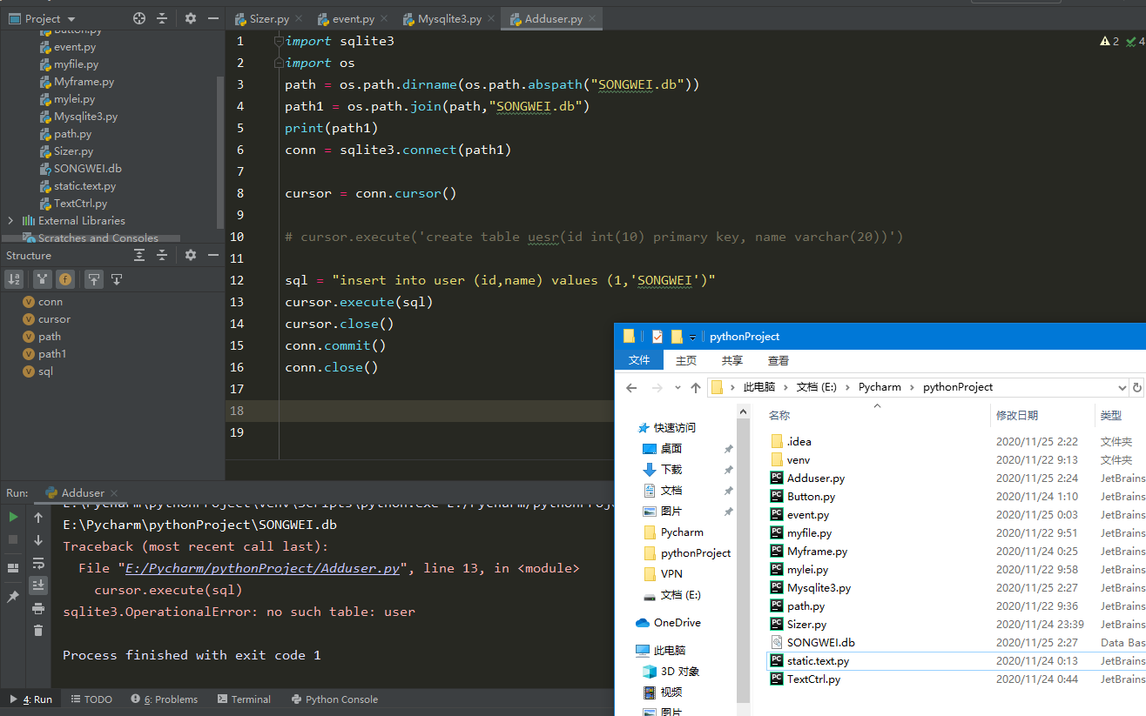Toggle Show Fields filter in Structure panel

click(x=64, y=279)
